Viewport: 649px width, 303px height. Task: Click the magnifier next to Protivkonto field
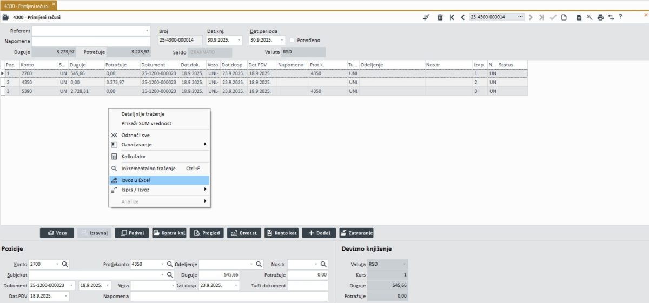tap(169, 264)
